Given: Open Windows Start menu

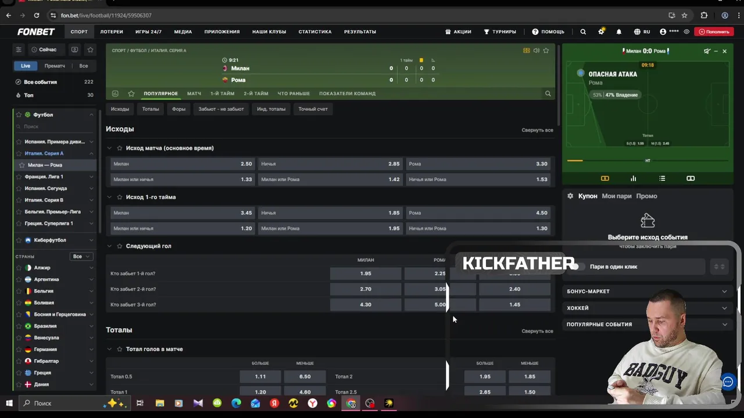Looking at the screenshot, I should click(x=9, y=403).
